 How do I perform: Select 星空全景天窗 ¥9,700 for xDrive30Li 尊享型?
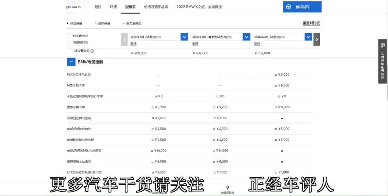(220, 107)
